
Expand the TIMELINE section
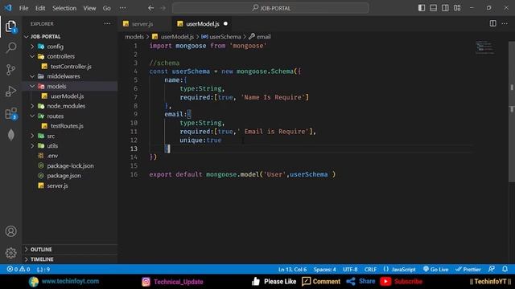[x=70, y=259]
